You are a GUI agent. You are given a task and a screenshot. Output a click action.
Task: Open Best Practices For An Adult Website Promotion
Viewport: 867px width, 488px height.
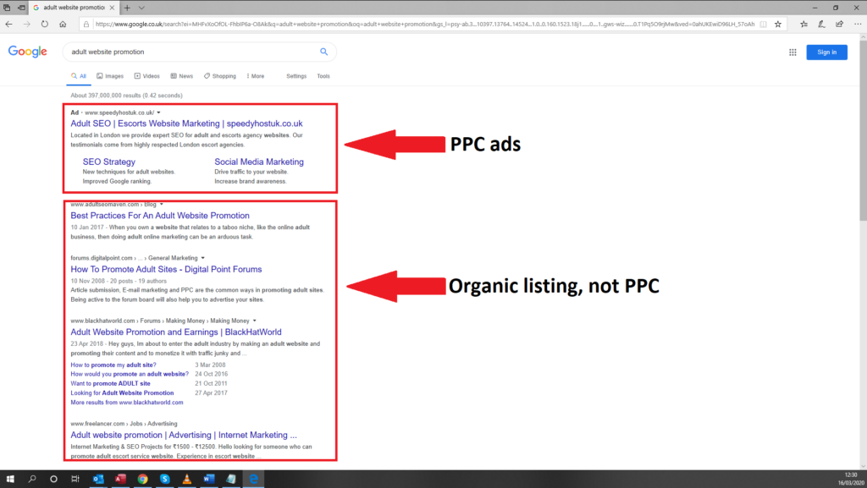(160, 216)
